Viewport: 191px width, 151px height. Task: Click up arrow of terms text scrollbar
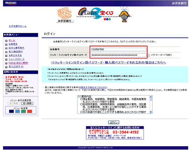click(151, 97)
